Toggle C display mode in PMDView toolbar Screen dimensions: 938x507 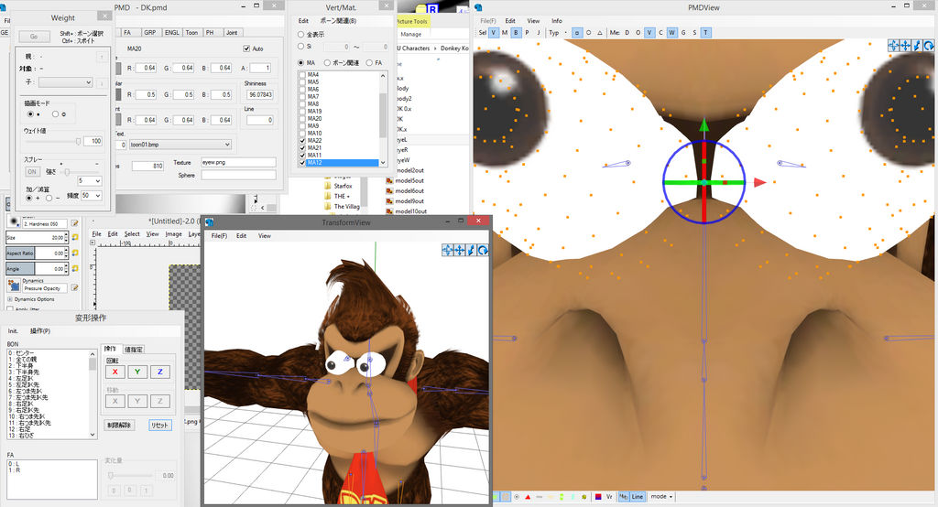pyautogui.click(x=660, y=33)
